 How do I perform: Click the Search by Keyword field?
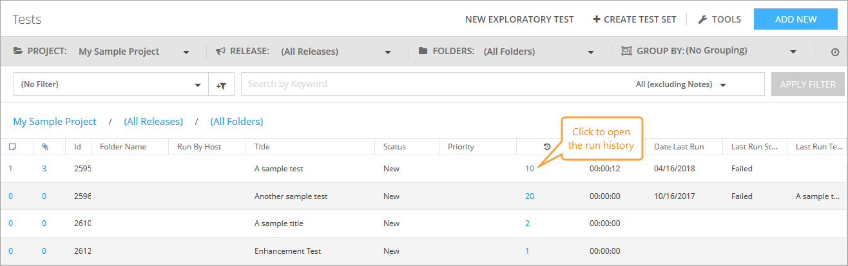(432, 84)
